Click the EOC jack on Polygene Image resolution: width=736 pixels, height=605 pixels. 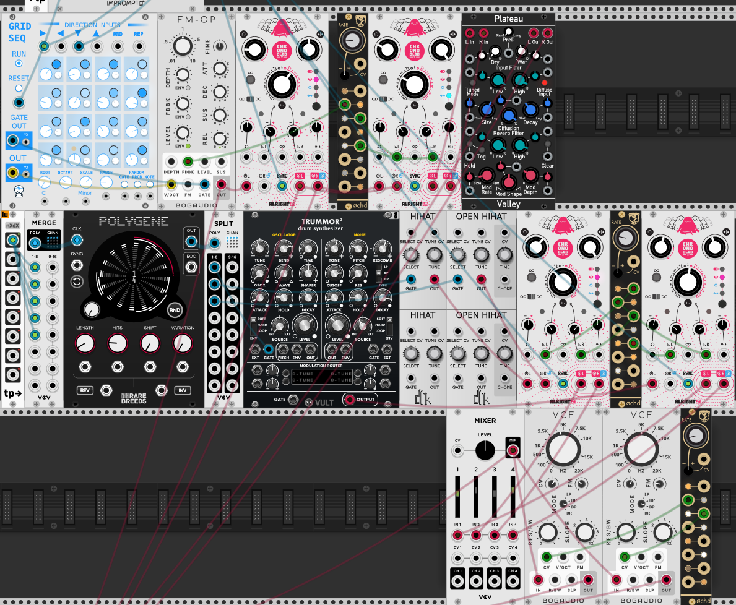click(191, 267)
